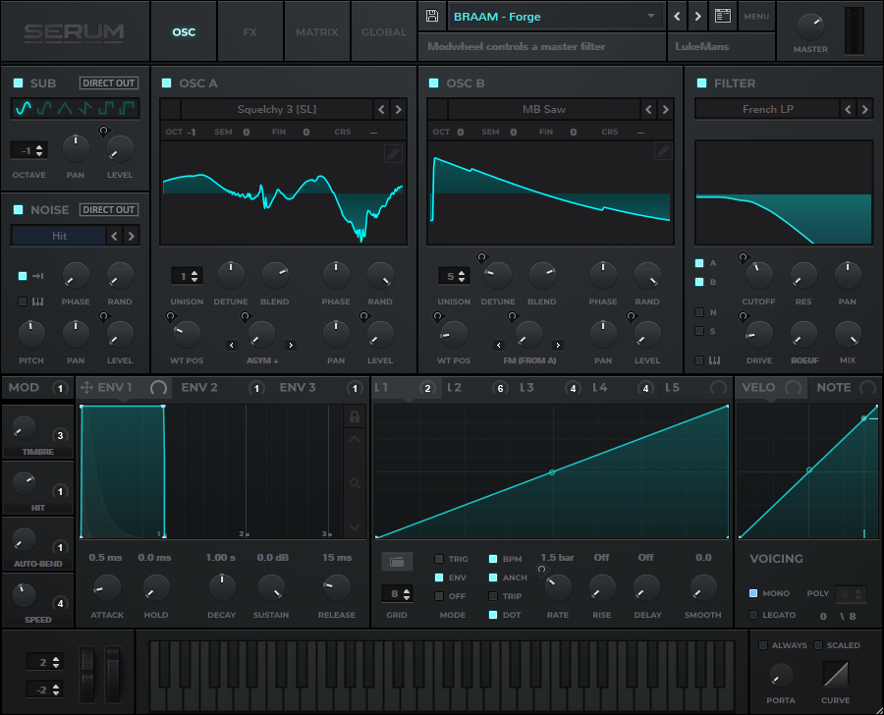Screen dimensions: 884x715
Task: Click the ENV 1 ATTACK knob
Action: [x=106, y=588]
